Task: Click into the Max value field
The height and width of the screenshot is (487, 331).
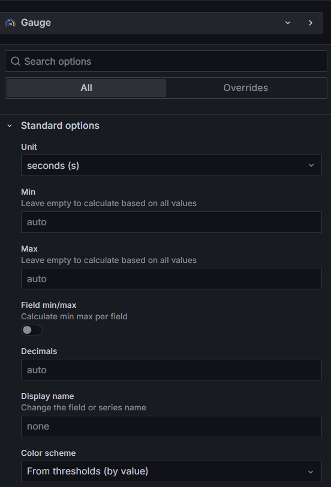Action: pyautogui.click(x=171, y=279)
